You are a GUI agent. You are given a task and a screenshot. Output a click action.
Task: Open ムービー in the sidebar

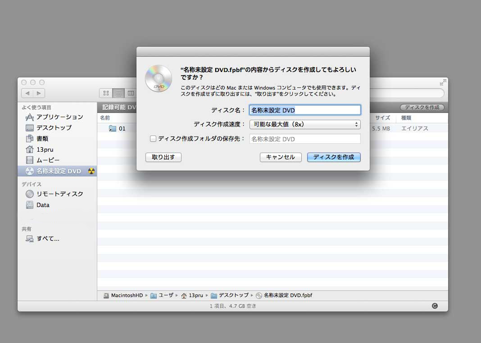click(x=48, y=160)
